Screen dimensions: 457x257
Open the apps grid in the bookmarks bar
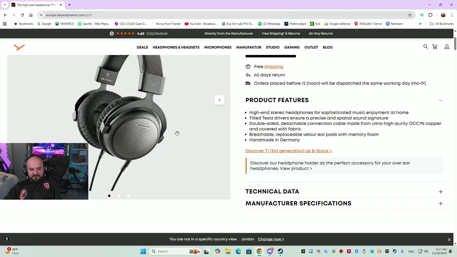click(5, 24)
